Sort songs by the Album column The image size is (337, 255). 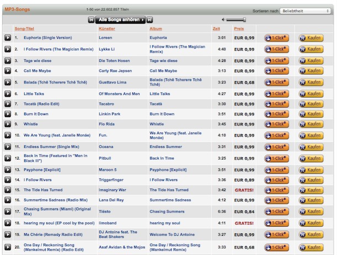(156, 28)
